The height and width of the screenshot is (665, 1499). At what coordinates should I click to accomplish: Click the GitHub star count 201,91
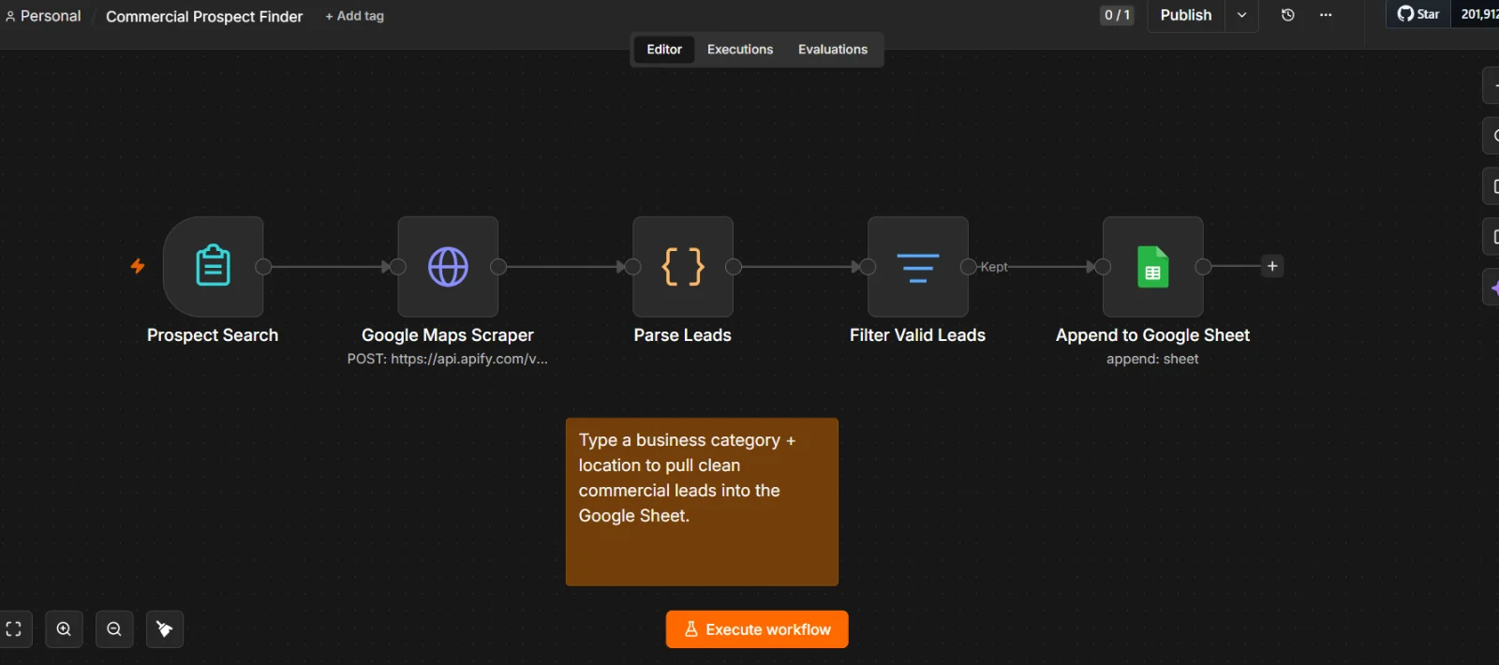point(1478,14)
